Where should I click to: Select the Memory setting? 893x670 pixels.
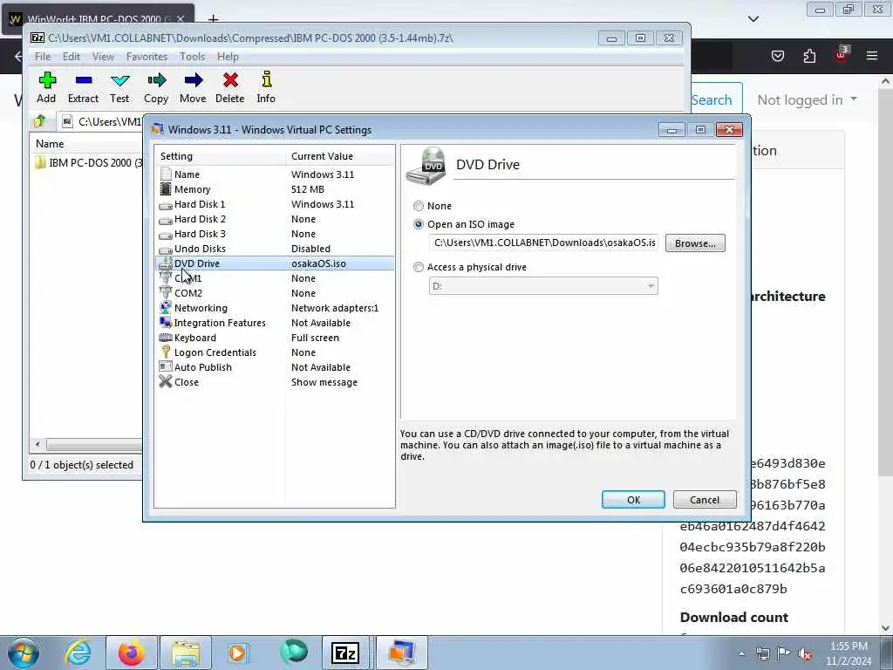275,189
